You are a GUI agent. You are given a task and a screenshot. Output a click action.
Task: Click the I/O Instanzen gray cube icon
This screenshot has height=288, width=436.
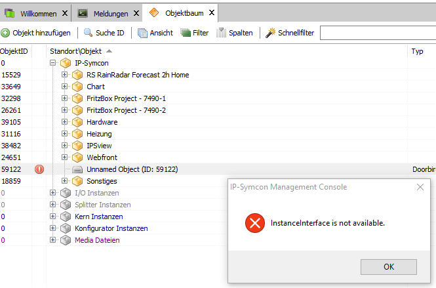66,193
